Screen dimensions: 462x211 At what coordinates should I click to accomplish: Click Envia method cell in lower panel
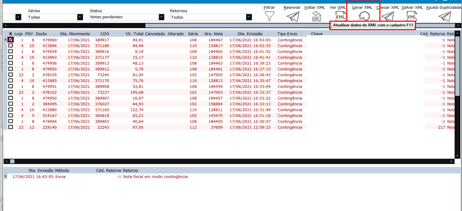click(x=61, y=177)
